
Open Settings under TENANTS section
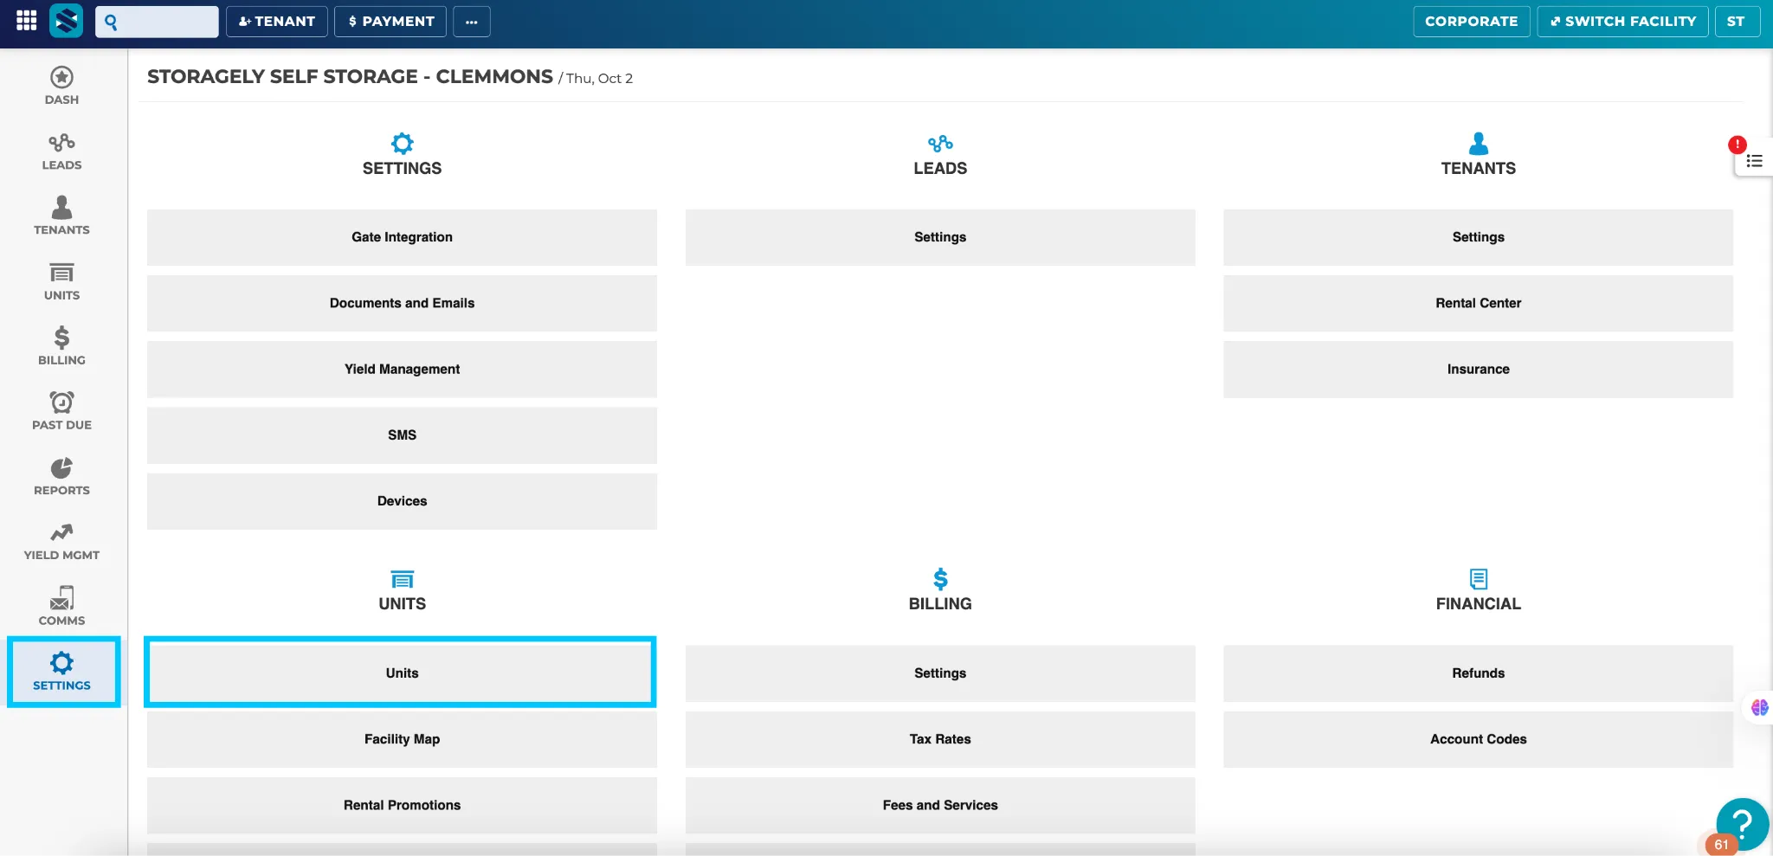tap(1479, 237)
